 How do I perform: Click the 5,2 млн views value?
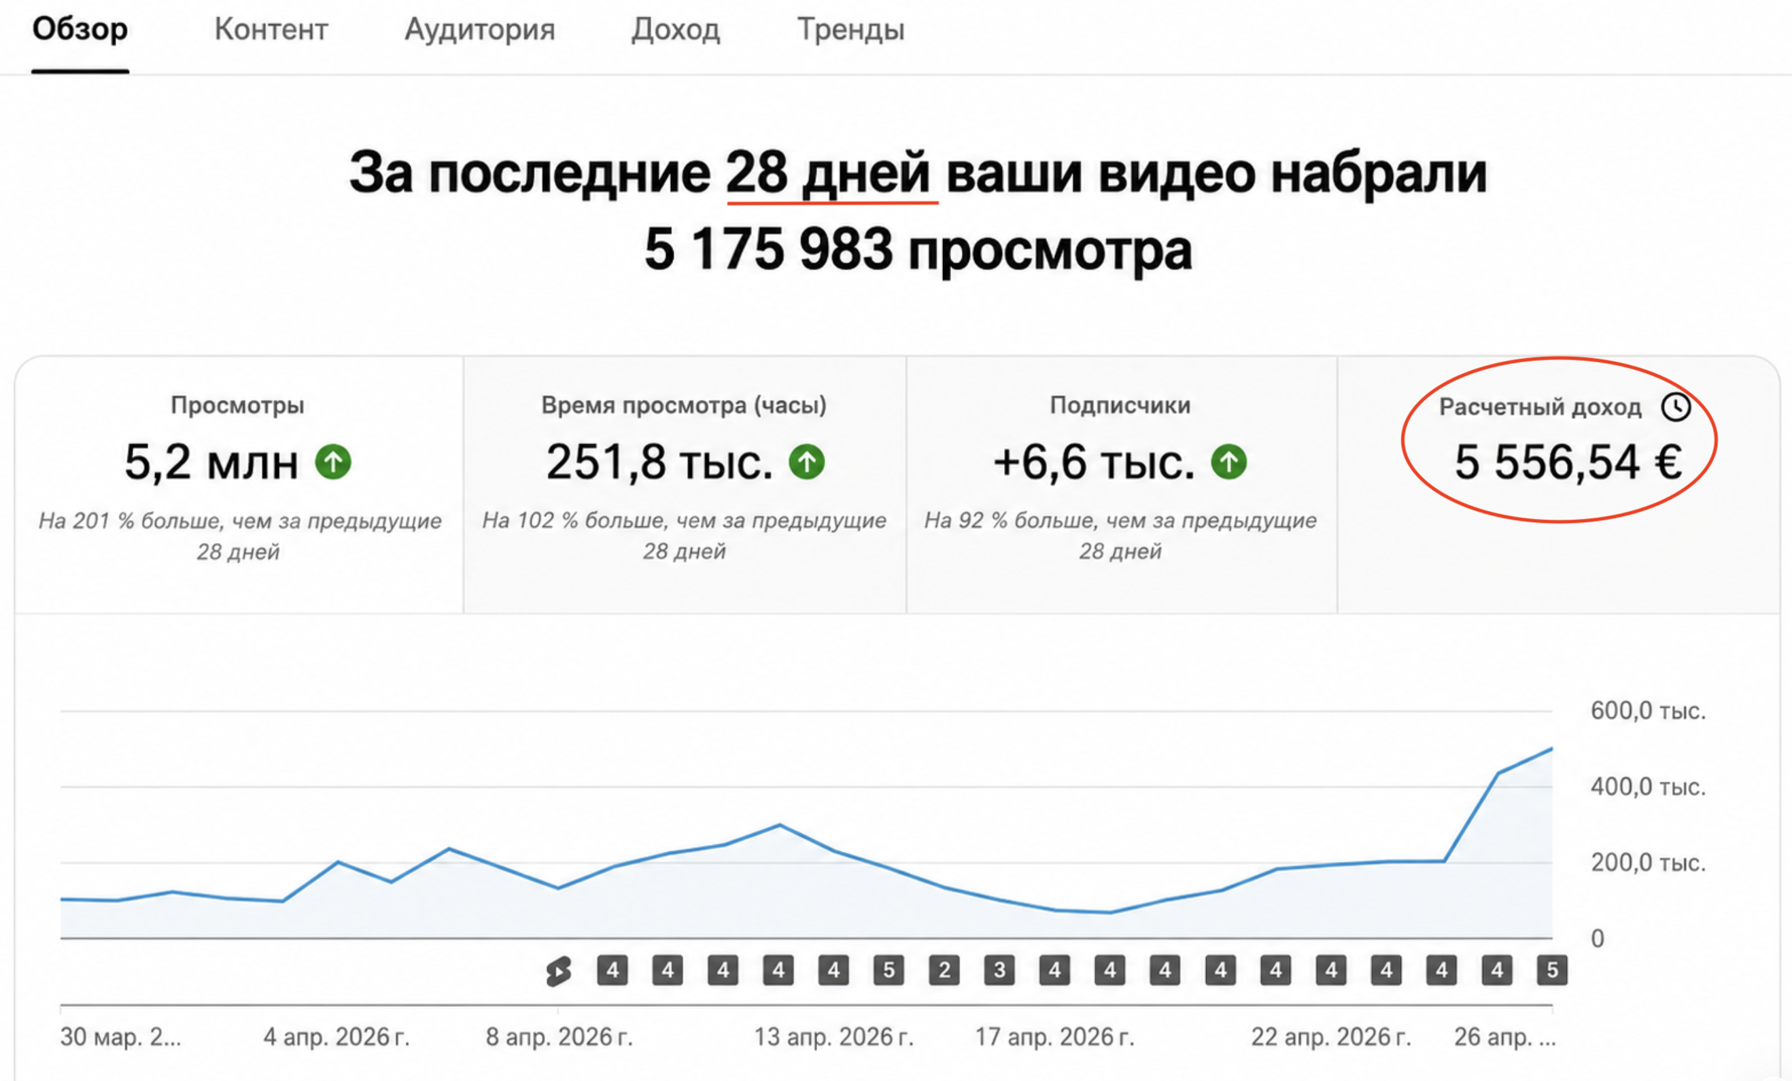coord(211,462)
